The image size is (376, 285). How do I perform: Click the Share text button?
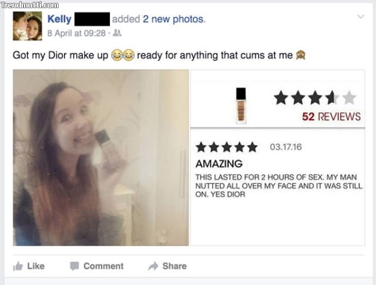point(174,266)
